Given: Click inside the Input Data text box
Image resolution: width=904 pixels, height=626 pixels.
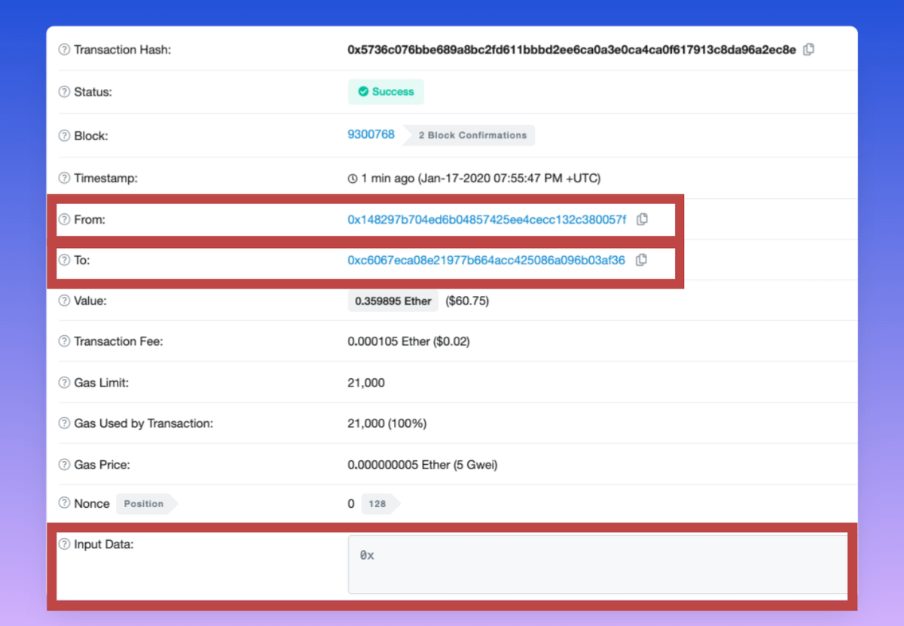Looking at the screenshot, I should pyautogui.click(x=595, y=564).
